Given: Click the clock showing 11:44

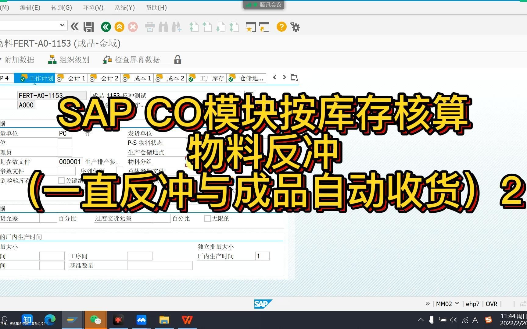Looking at the screenshot, I should pos(514,316).
